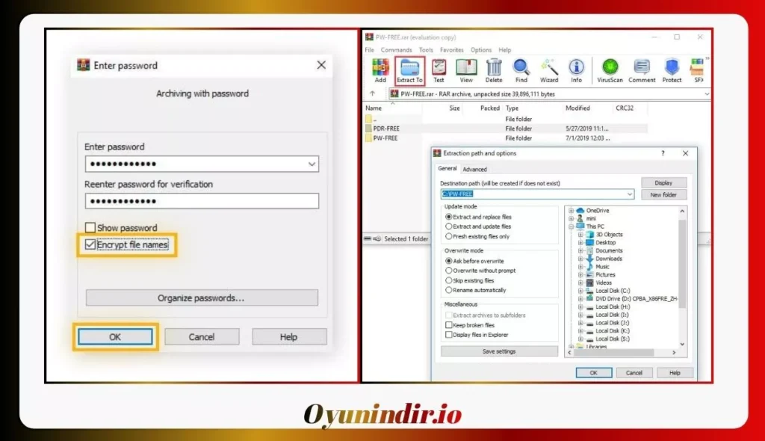Expand the Local Disk (K:) node
This screenshot has height=441, width=765.
tap(580, 330)
